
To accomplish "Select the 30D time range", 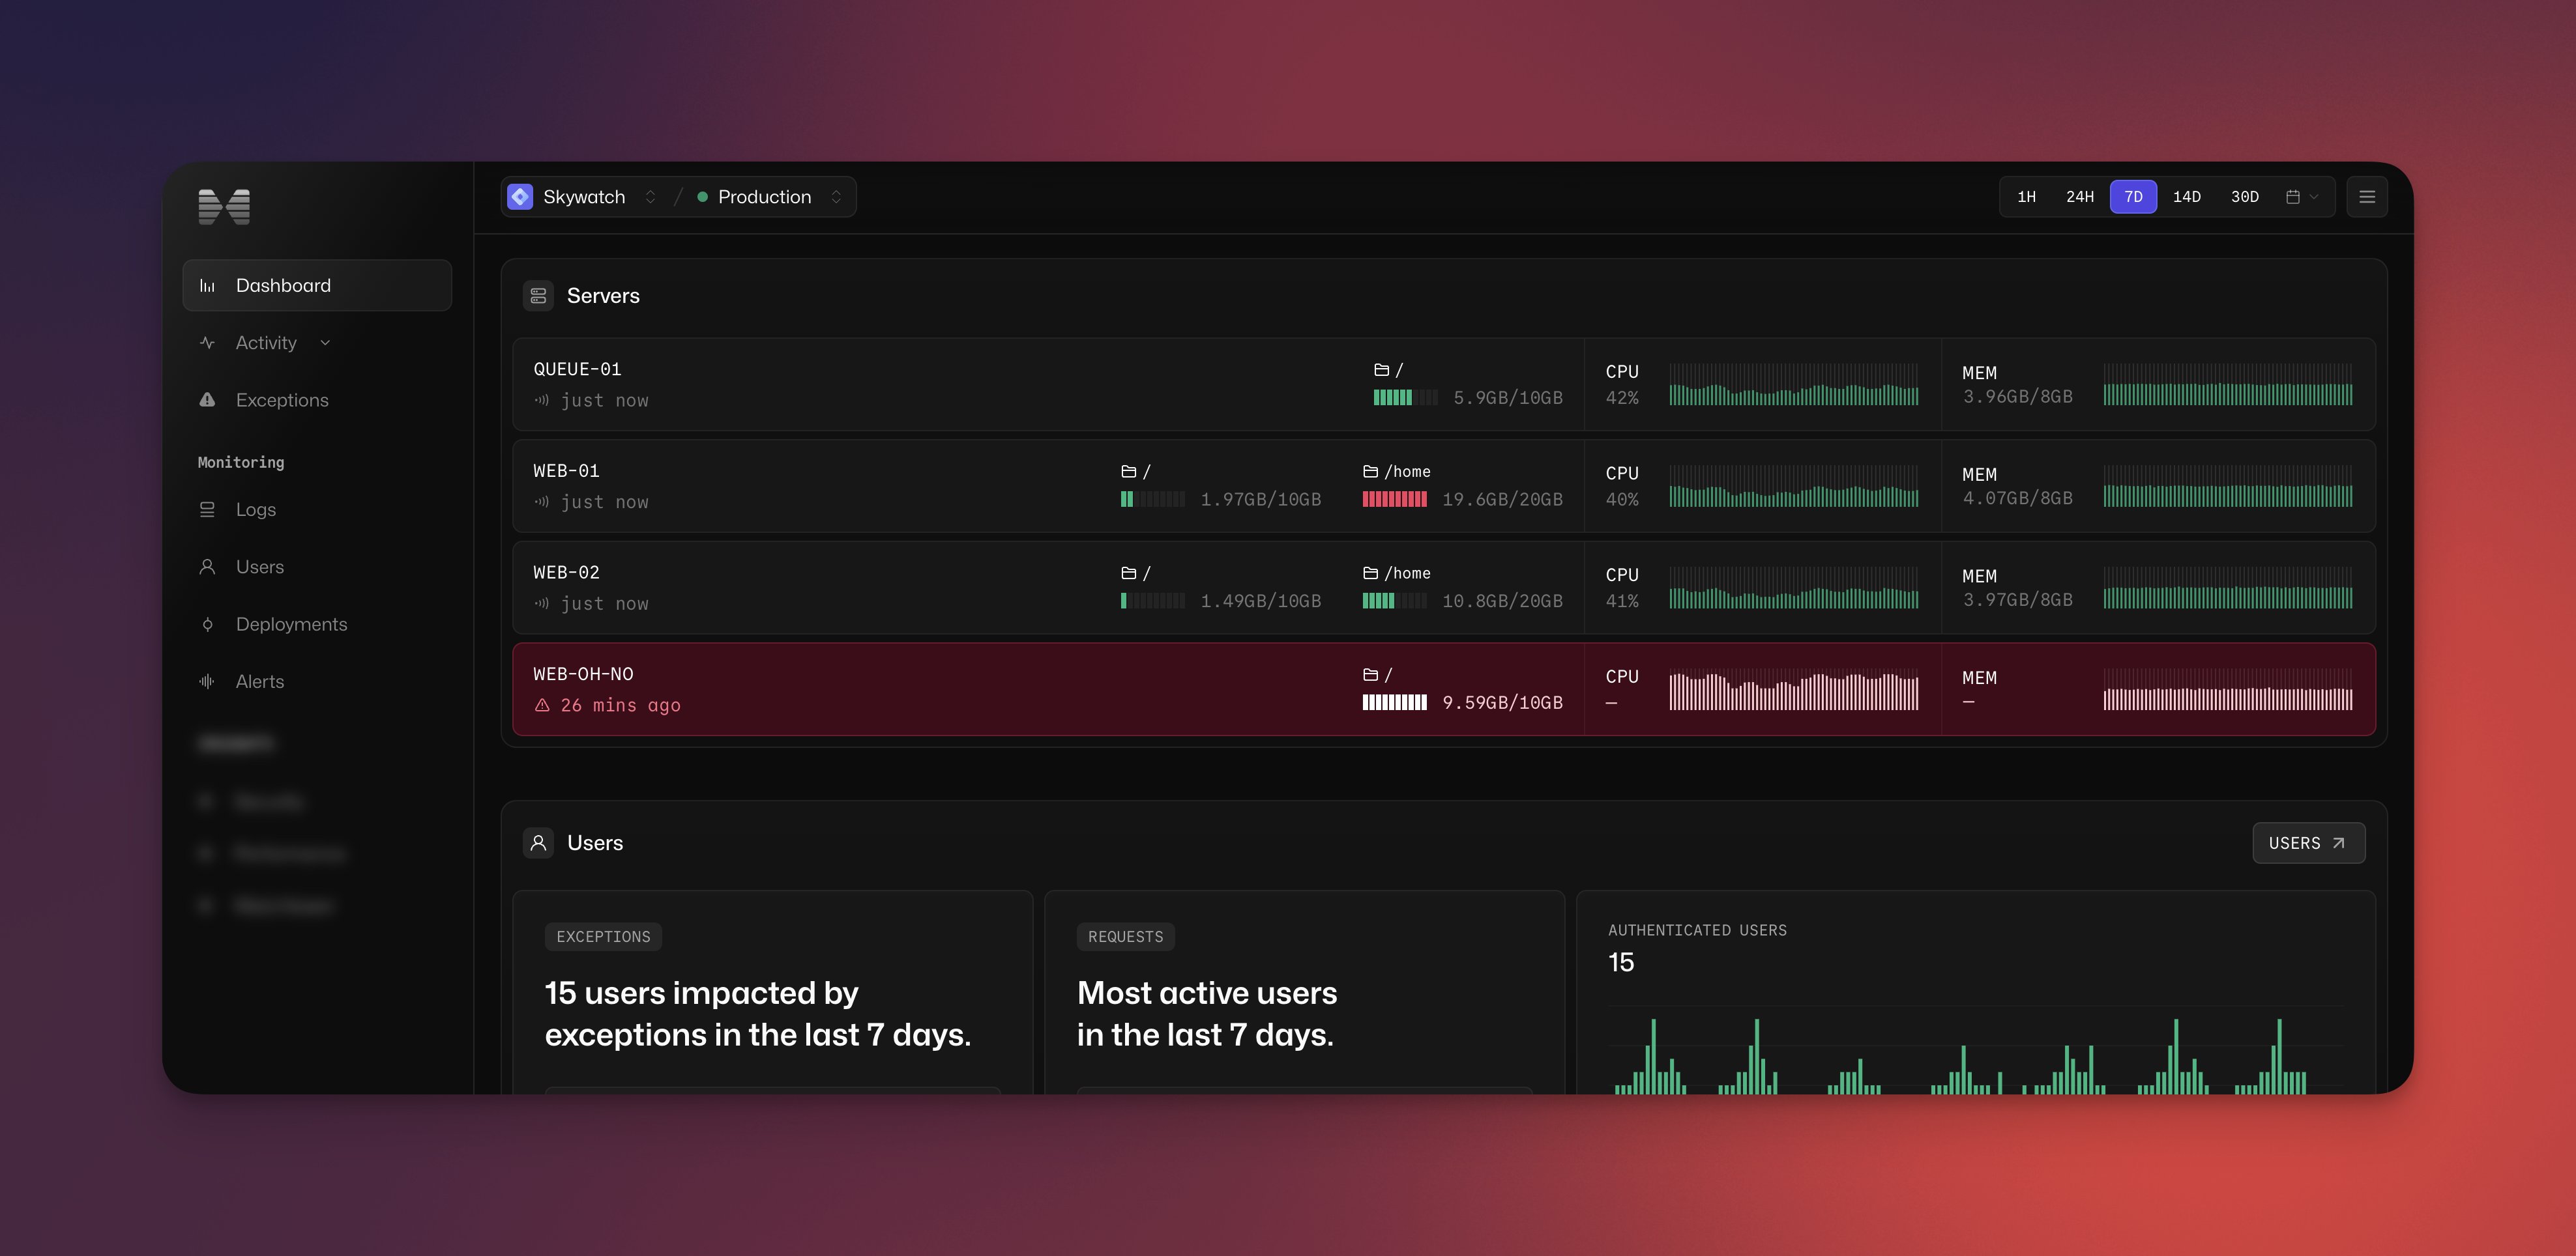I will pos(2244,197).
